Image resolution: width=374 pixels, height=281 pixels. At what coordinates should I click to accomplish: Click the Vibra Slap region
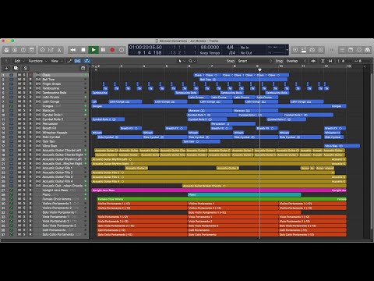coord(342,146)
